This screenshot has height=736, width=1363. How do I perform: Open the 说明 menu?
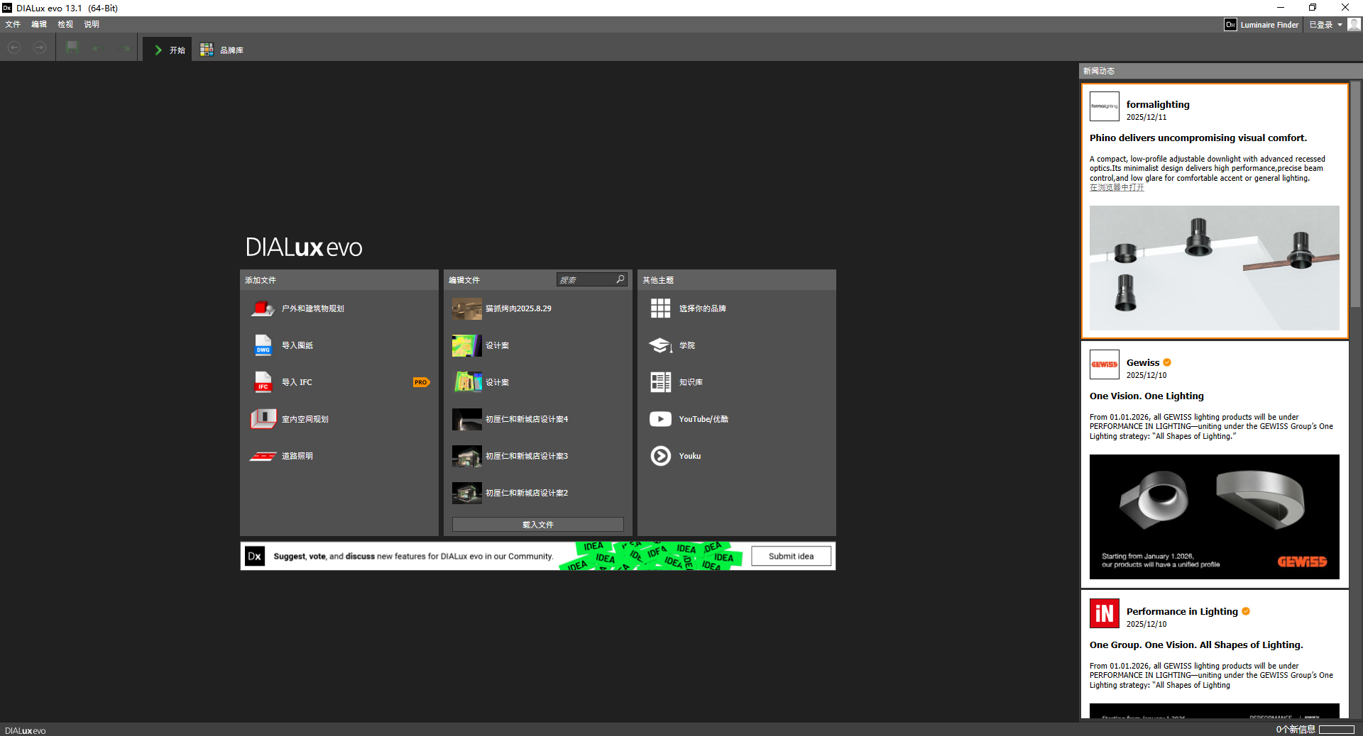pos(92,24)
